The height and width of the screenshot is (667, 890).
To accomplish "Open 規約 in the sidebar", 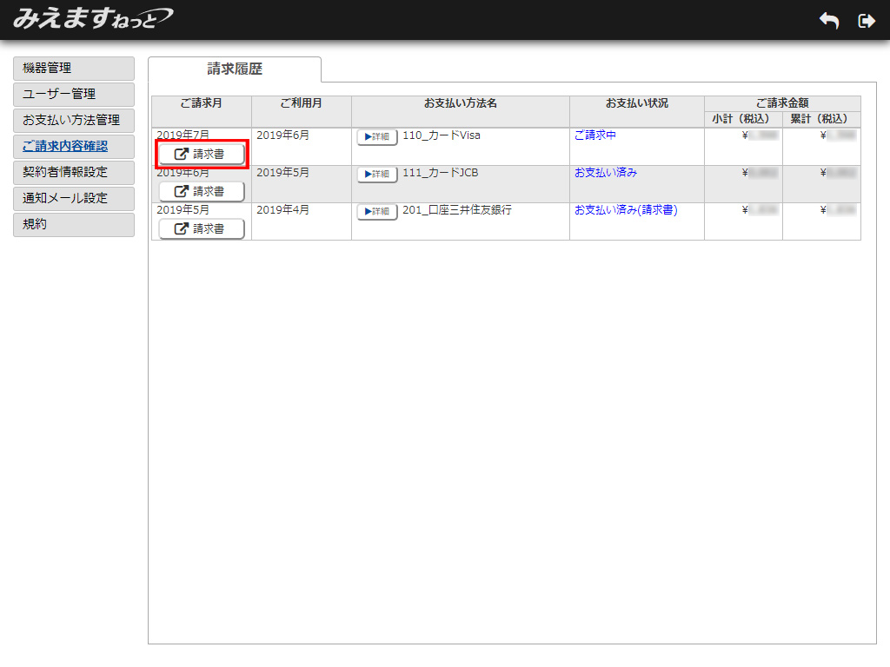I will pos(74,224).
